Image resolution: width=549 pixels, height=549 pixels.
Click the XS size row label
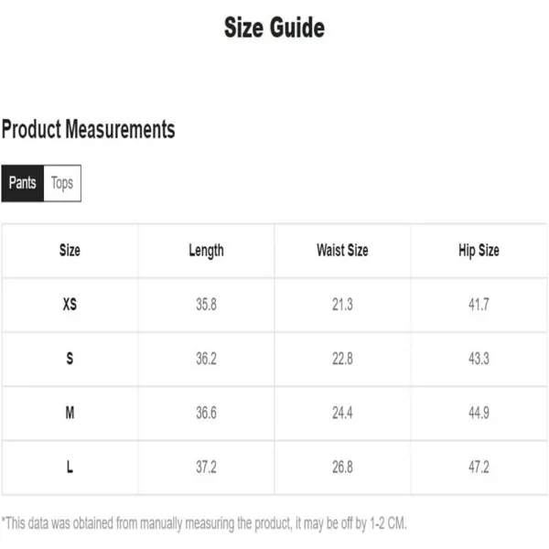coord(70,305)
